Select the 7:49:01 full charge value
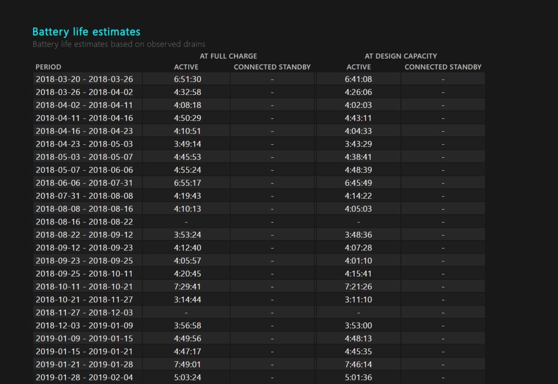 188,364
